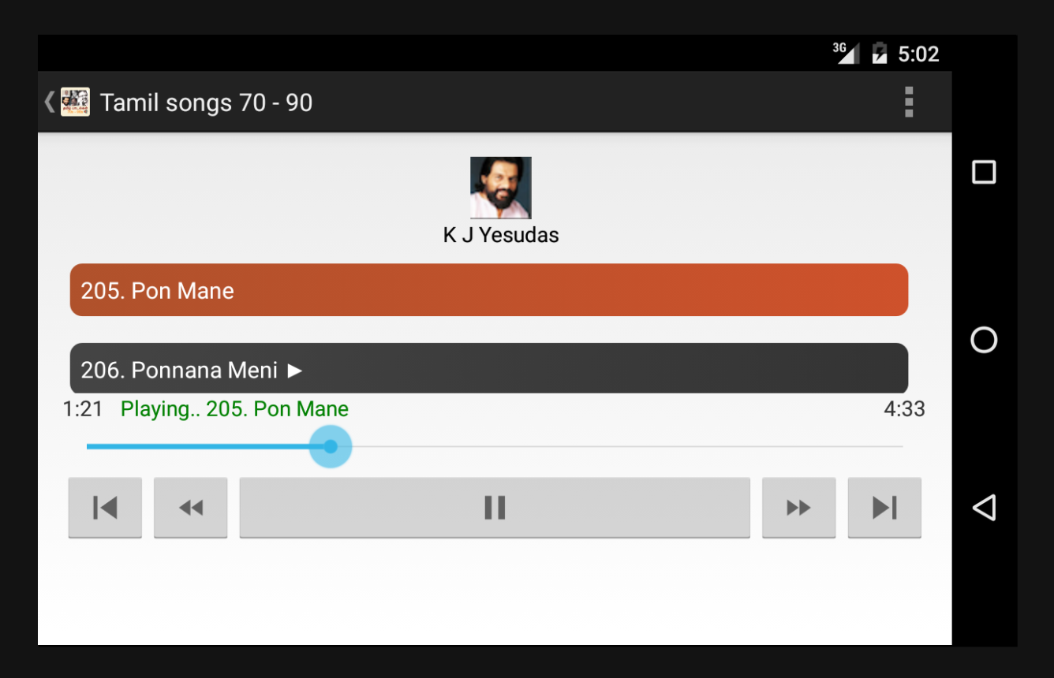
Task: Select song 205. Pon Mane
Action: pyautogui.click(x=489, y=290)
